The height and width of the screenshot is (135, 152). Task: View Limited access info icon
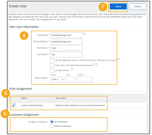point(72,69)
